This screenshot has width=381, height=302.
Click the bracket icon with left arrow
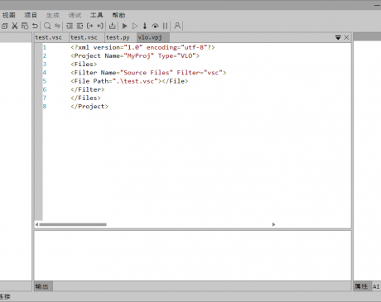click(x=100, y=26)
